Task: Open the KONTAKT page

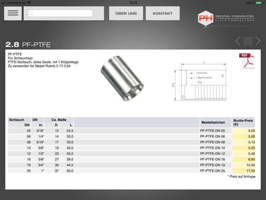Action: tap(163, 13)
